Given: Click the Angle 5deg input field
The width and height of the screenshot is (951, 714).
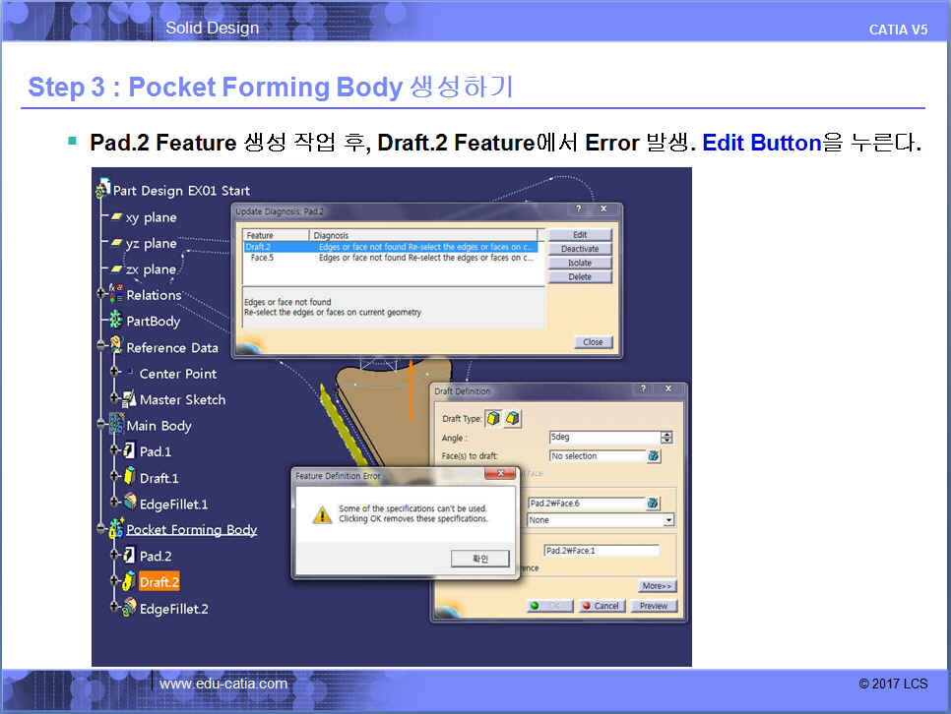Looking at the screenshot, I should point(603,438).
